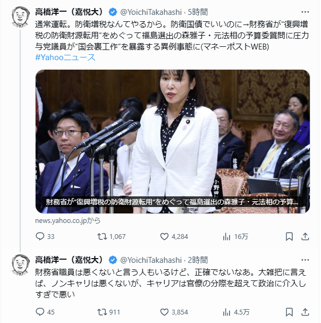Retweet the second tweet with 911 reposts
The image size is (321, 323).
(108, 312)
